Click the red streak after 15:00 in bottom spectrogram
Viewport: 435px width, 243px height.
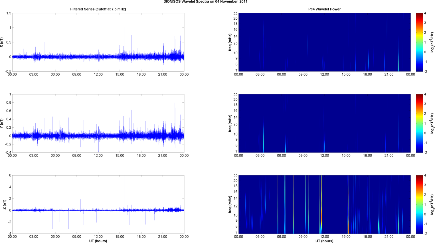click(x=348, y=205)
